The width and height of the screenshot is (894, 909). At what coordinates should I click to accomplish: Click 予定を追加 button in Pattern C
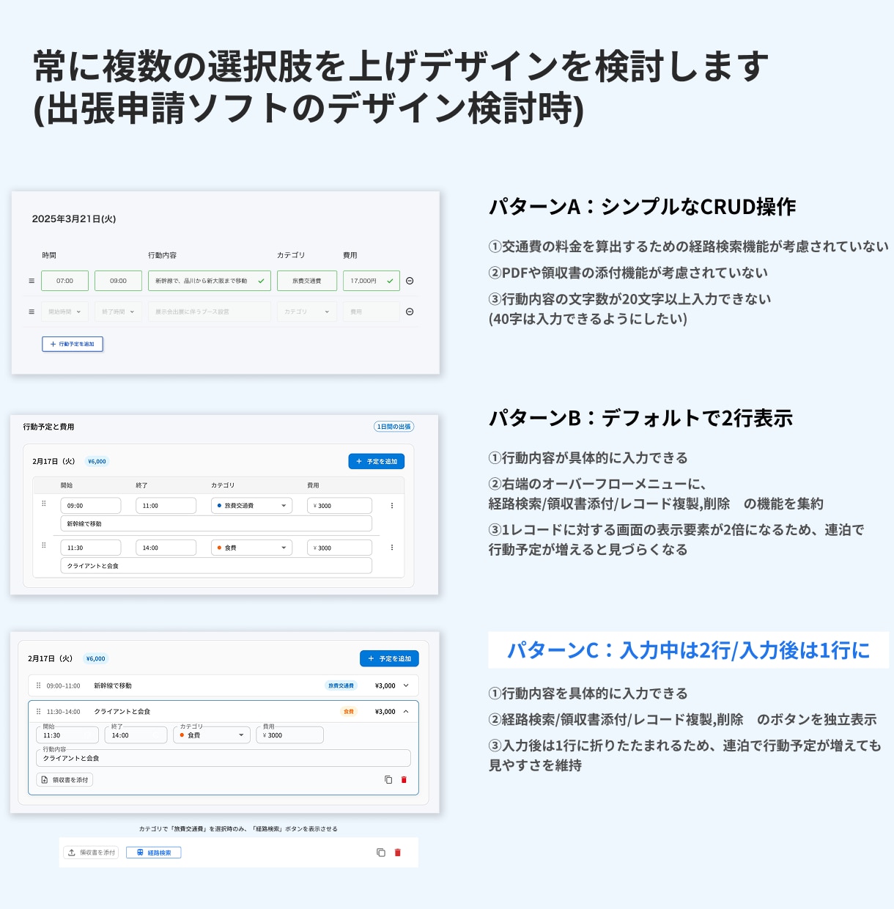(x=389, y=658)
